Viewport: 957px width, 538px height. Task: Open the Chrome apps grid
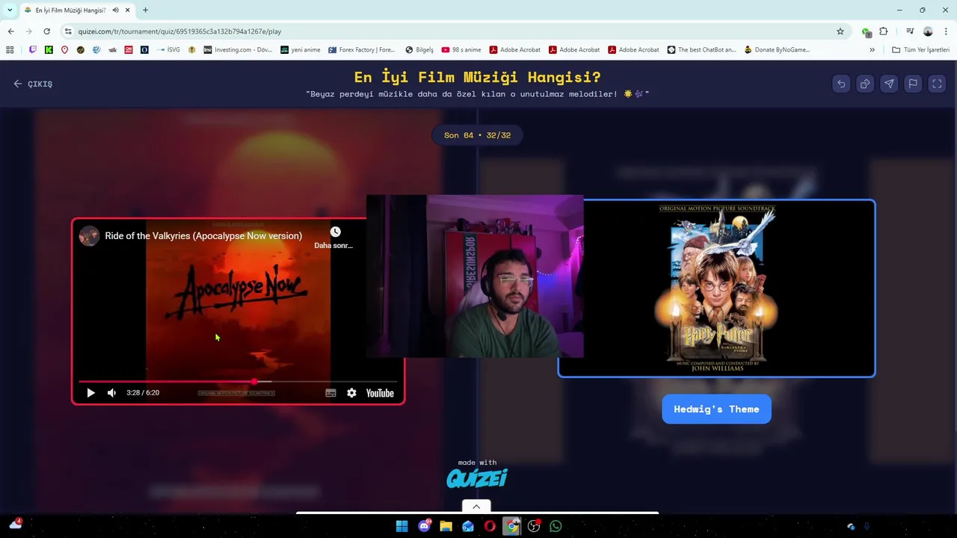pos(10,50)
